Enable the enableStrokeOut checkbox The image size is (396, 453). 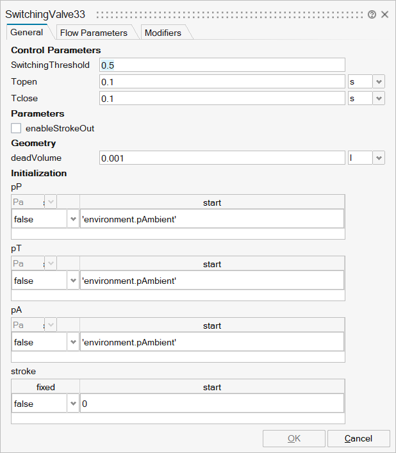pos(17,128)
